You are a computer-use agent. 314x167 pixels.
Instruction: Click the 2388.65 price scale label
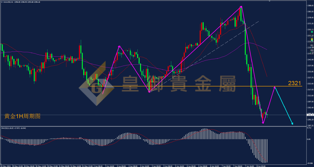310,5
